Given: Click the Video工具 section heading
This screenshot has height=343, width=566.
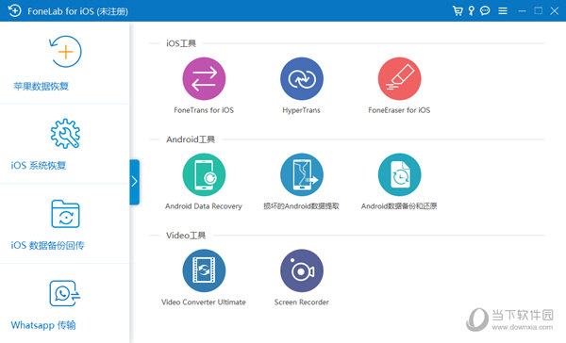Looking at the screenshot, I should [x=186, y=236].
